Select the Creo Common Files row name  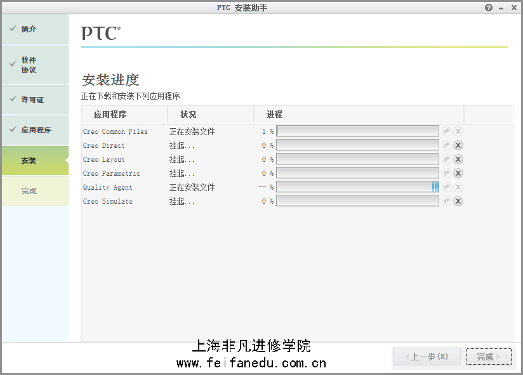pos(115,132)
